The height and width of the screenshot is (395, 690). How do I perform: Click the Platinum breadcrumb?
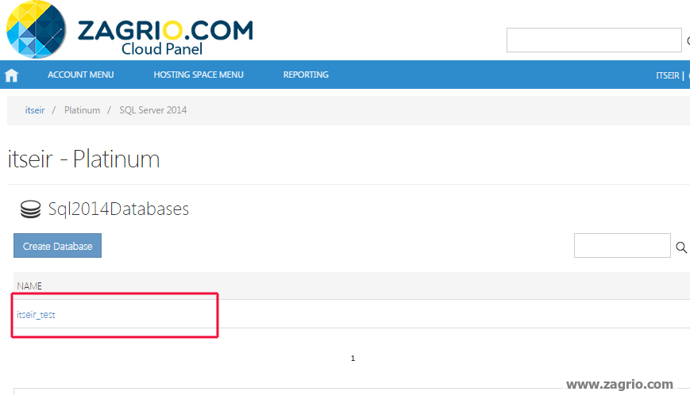click(83, 110)
